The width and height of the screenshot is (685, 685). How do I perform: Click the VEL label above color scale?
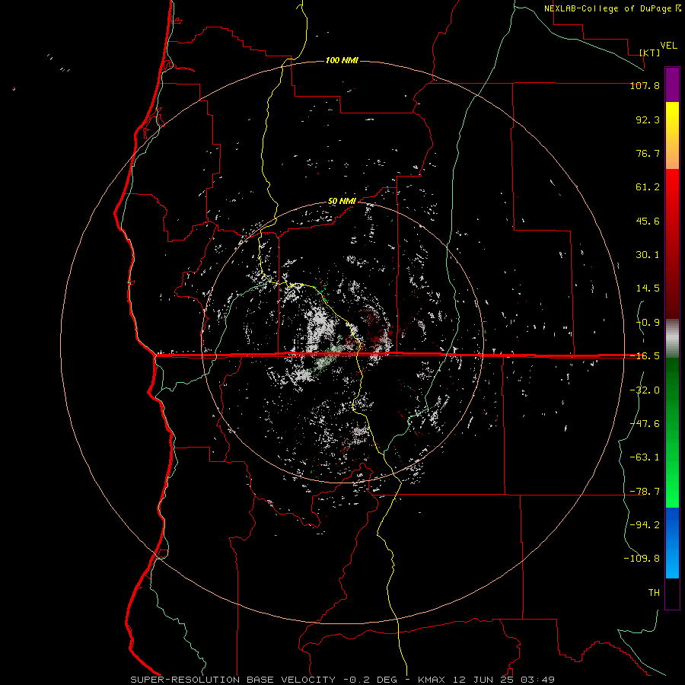pos(668,46)
